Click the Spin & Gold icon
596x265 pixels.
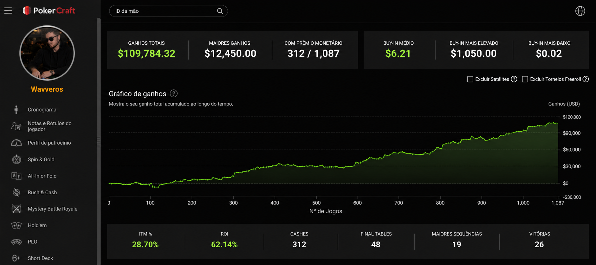16,159
